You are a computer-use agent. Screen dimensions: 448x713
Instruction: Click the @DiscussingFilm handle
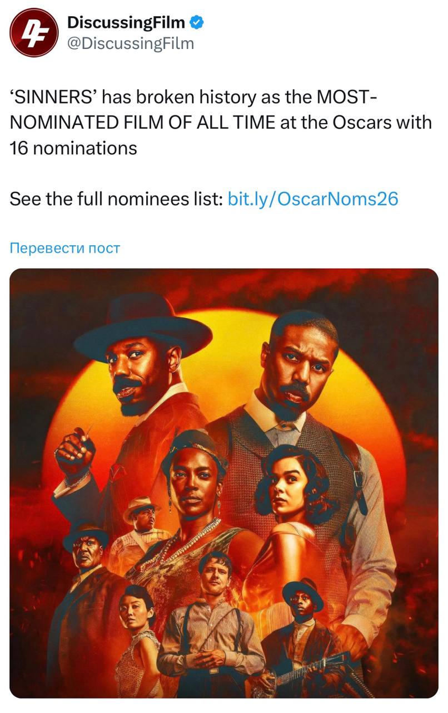(130, 43)
